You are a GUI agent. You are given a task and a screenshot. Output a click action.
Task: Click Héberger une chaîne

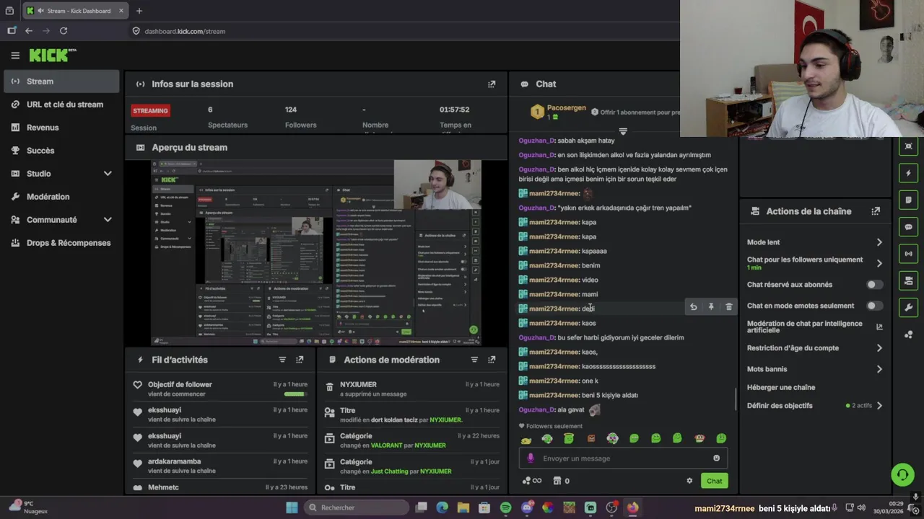[780, 387]
